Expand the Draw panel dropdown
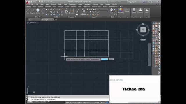 [37, 17]
